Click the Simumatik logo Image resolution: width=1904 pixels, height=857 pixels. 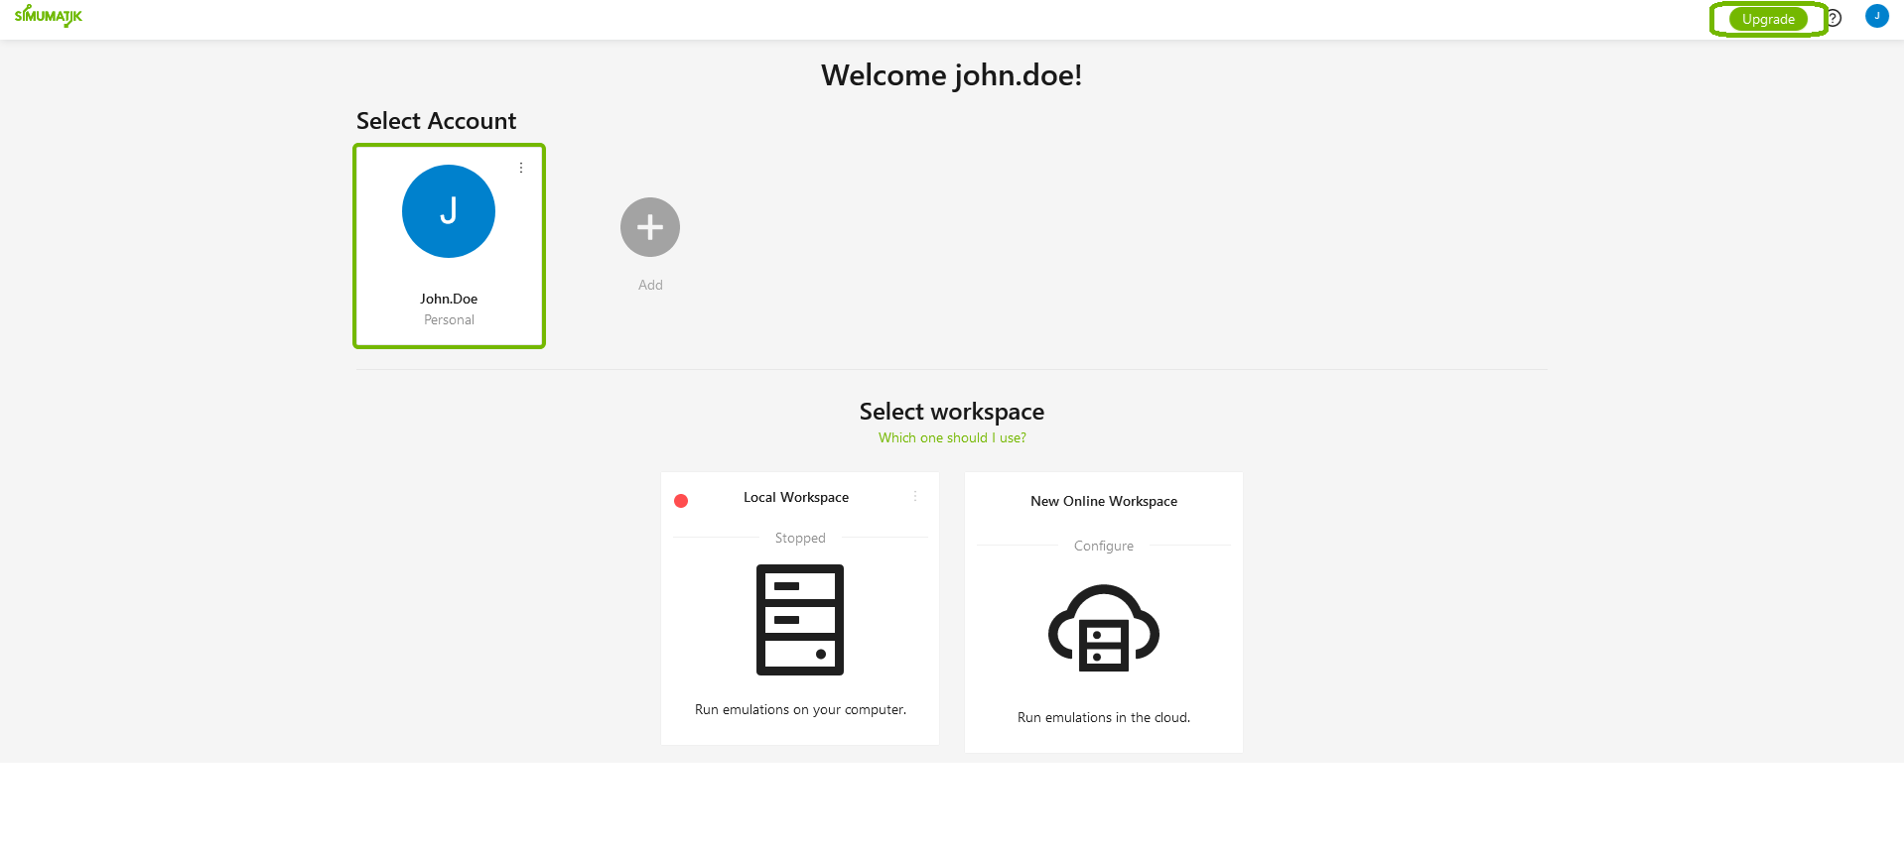coord(49,16)
